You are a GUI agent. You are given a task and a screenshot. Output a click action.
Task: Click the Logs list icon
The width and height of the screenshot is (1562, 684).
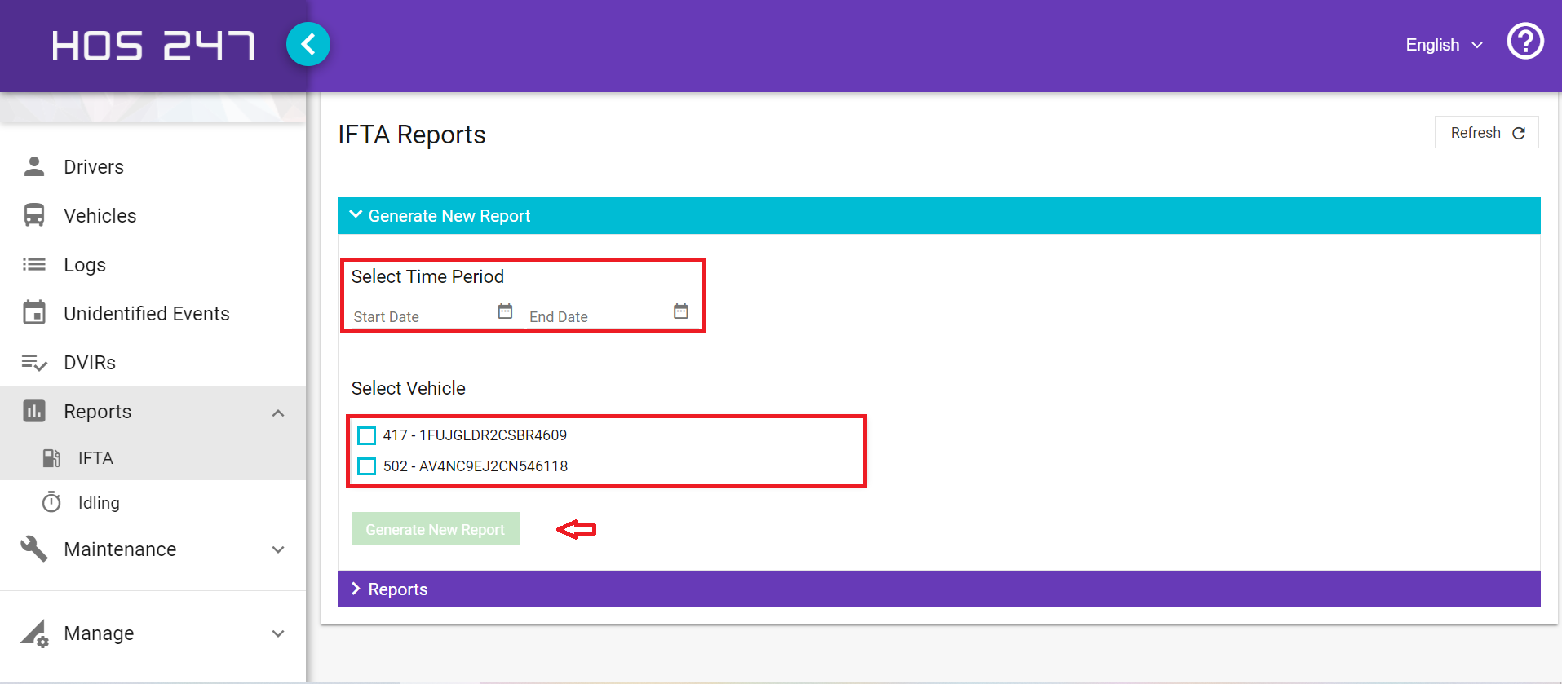[34, 264]
